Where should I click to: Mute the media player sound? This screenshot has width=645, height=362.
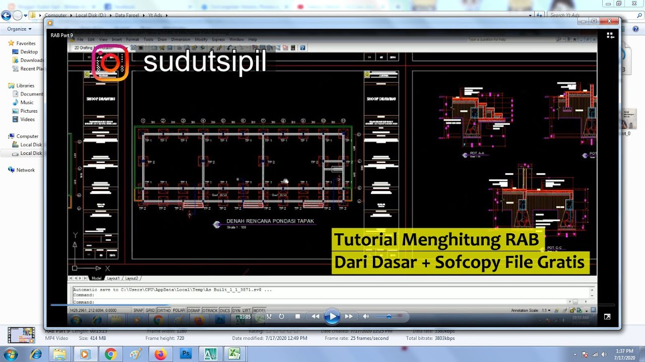coord(366,316)
